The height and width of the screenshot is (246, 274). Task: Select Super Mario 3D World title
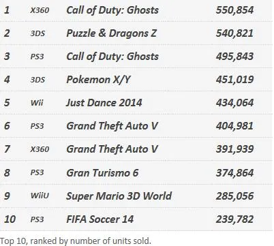[x=119, y=196]
